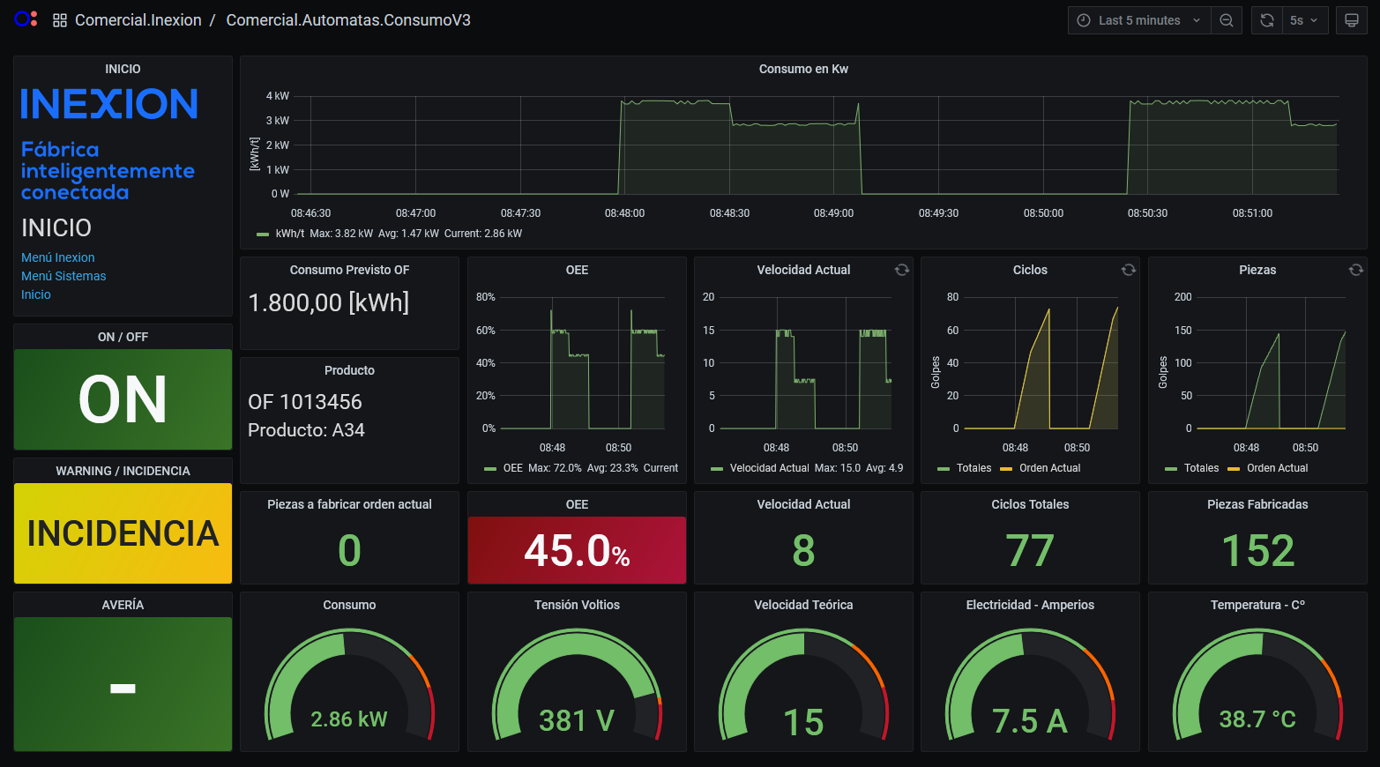The image size is (1380, 767).
Task: Open the 5s refresh interval dropdown
Action: click(1304, 20)
